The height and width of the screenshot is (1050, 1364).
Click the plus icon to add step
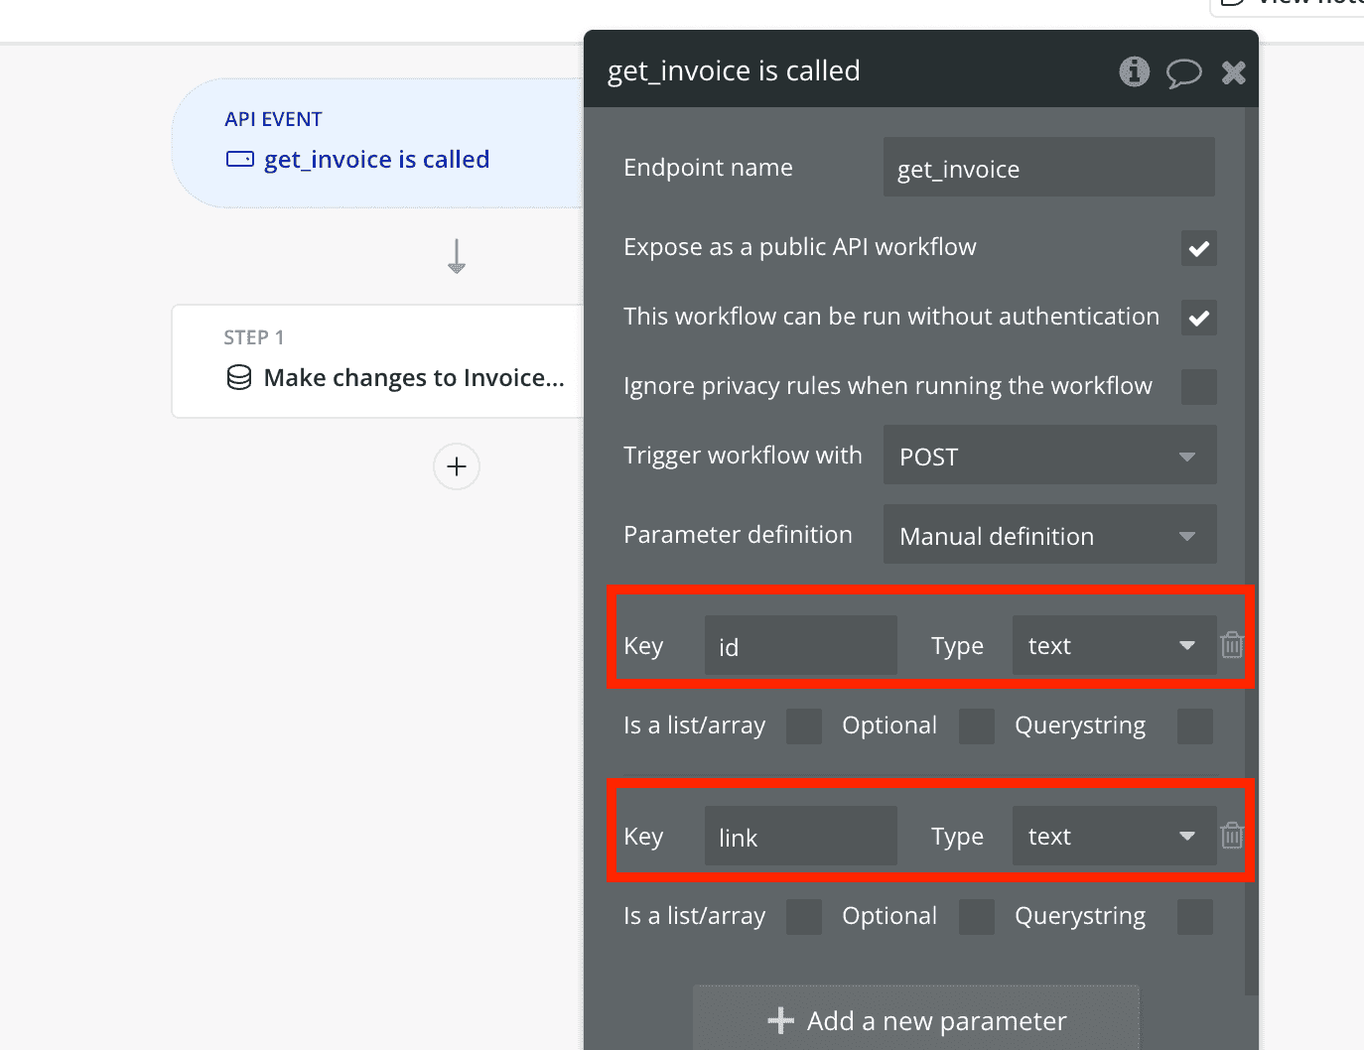[x=457, y=466]
